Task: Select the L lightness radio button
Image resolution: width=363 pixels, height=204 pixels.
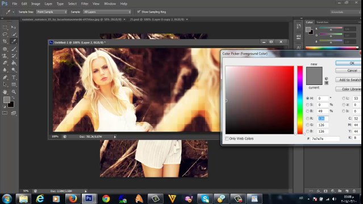Action: pos(344,98)
